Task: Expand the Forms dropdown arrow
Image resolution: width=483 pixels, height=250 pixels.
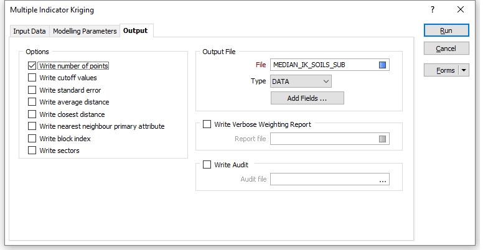Action: click(464, 70)
